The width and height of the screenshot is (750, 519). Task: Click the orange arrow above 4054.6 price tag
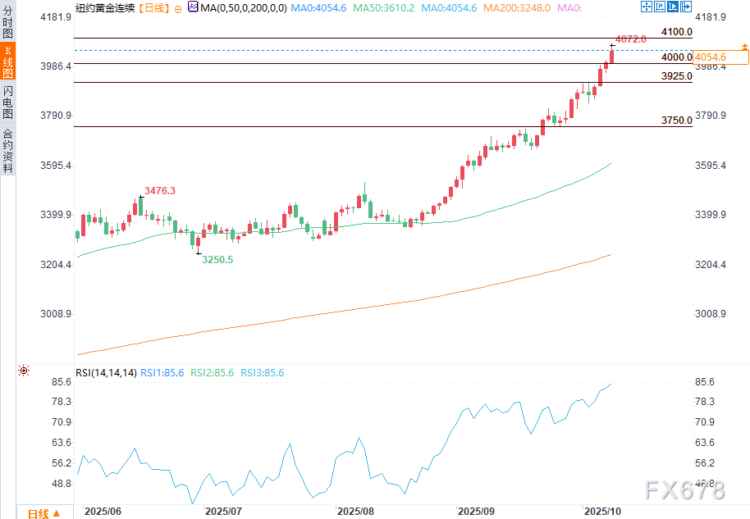(745, 48)
